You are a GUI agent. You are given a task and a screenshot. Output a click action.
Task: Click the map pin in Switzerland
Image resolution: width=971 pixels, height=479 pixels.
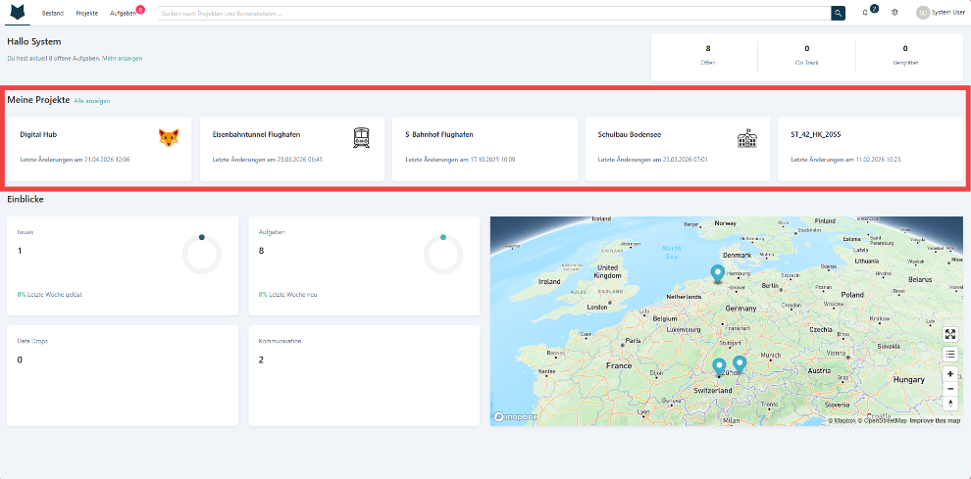coord(719,367)
